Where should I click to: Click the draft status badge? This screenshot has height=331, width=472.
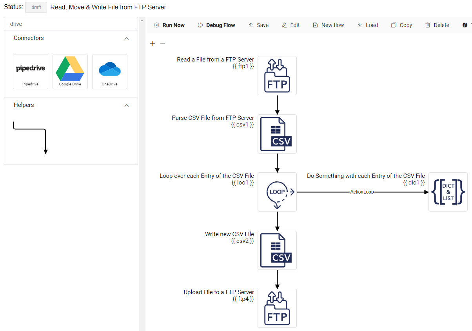coord(36,7)
